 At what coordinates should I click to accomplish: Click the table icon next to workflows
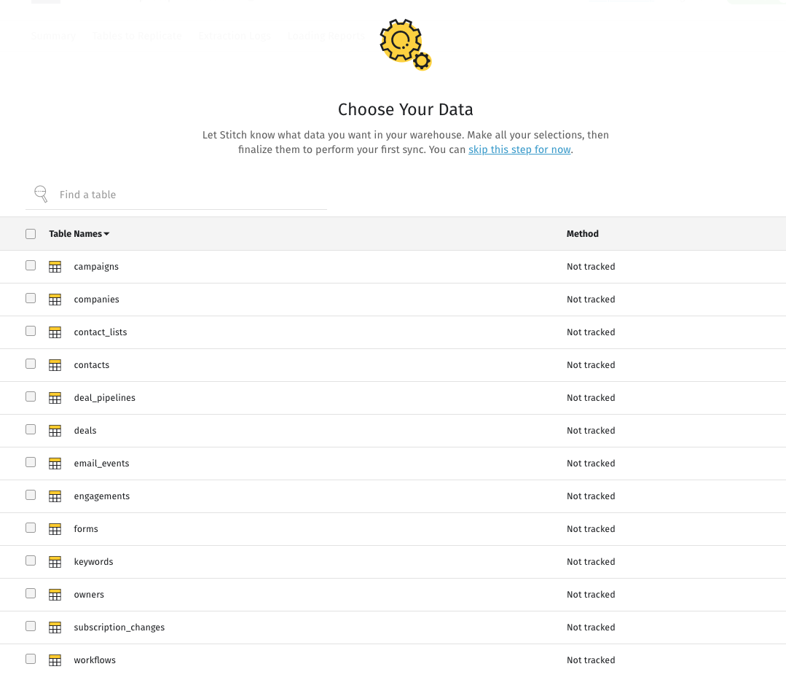coord(55,660)
